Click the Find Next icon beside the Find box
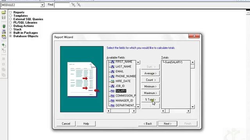The height and width of the screenshot is (140, 250). [73, 5]
